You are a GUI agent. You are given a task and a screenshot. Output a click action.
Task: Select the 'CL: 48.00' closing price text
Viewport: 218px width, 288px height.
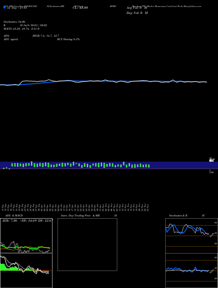80,8
